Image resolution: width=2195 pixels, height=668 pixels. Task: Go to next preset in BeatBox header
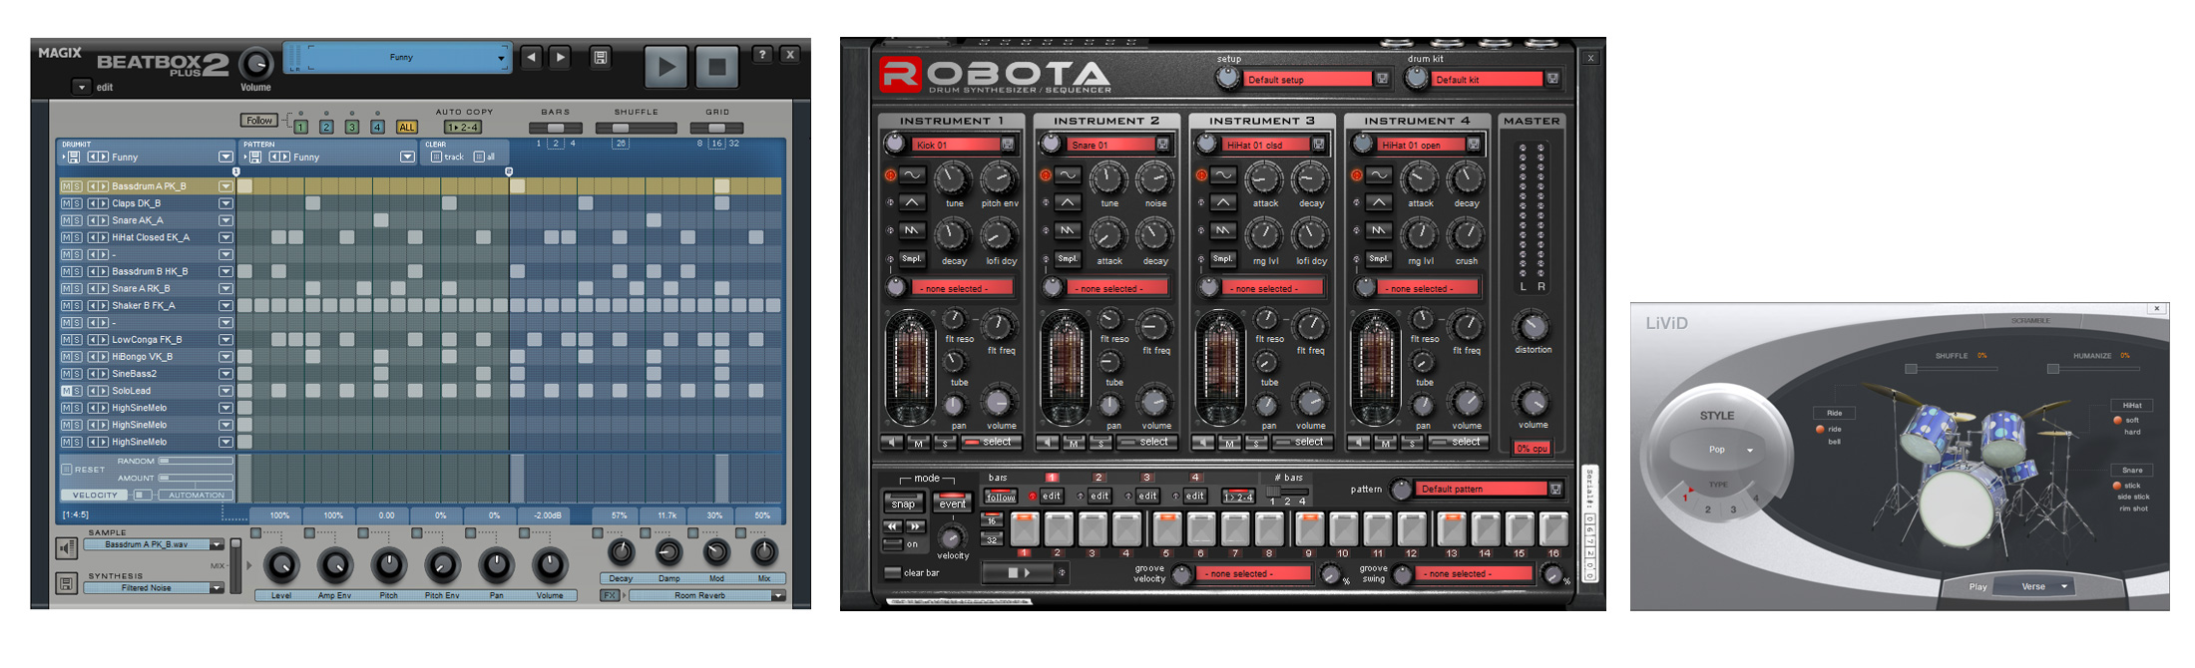(561, 58)
